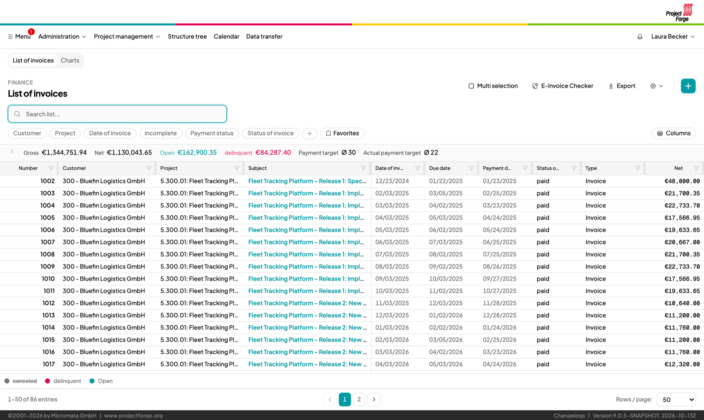Click the filter icon in Project column
This screenshot has width=704, height=420.
pos(237,168)
